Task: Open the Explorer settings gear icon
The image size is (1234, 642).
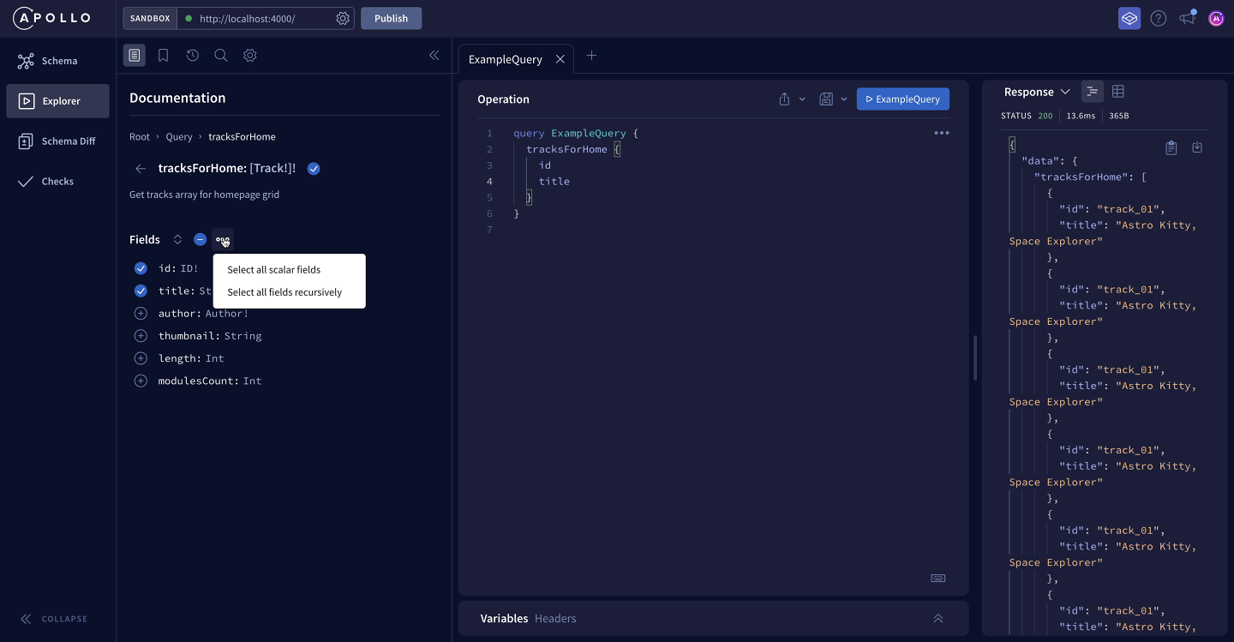Action: 250,56
